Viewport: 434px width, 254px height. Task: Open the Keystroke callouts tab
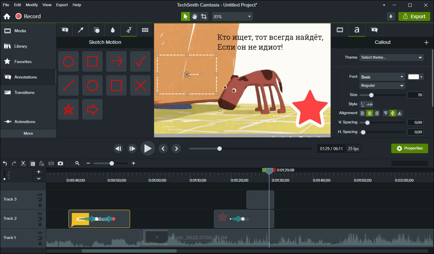(145, 30)
